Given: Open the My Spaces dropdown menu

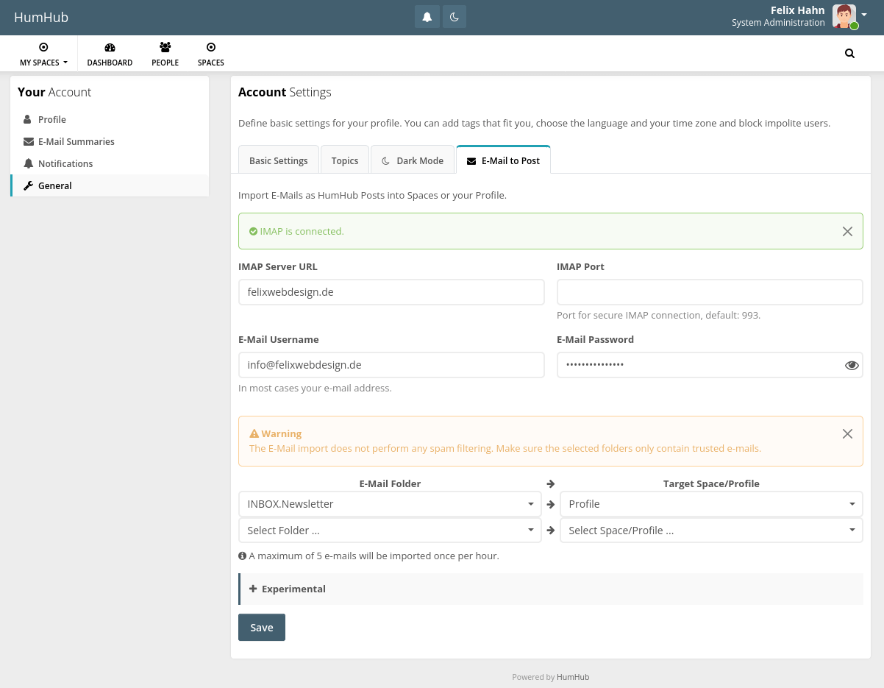Looking at the screenshot, I should pos(43,54).
